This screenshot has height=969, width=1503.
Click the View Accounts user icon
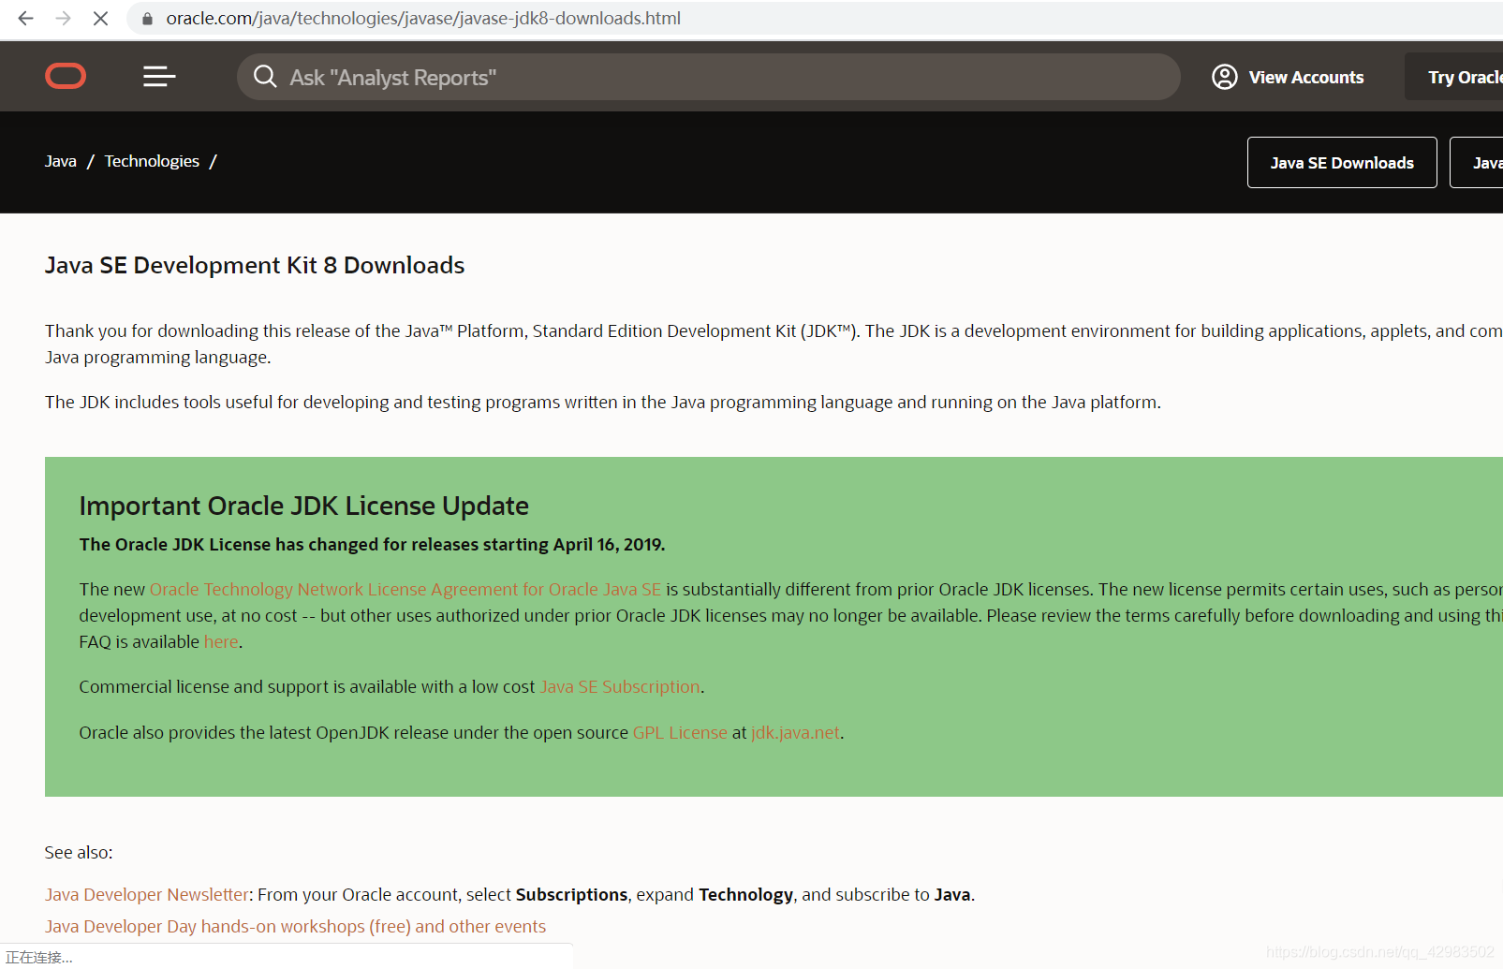(1225, 77)
